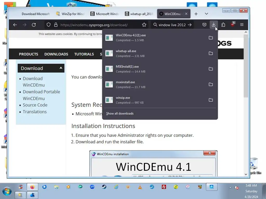
Task: Launch Internet Explorer from taskbar
Action: click(116, 187)
